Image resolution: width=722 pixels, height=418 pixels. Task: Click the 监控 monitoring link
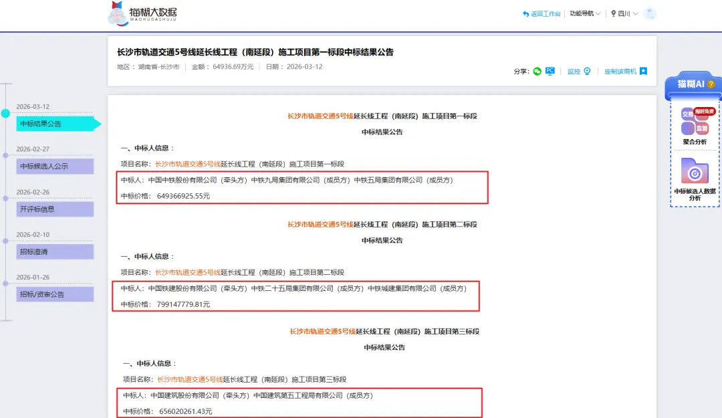[579, 72]
